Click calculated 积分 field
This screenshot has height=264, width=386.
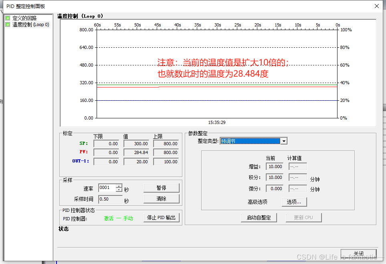pos(298,177)
